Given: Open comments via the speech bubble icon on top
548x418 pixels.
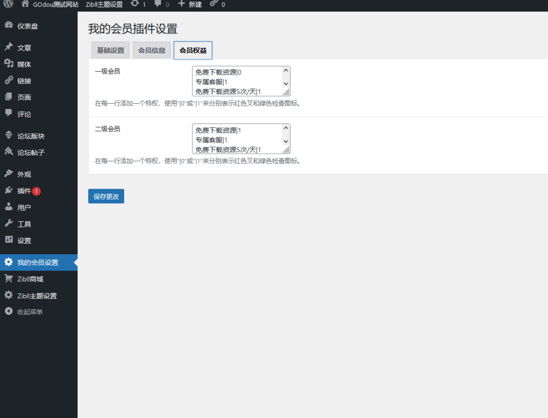Looking at the screenshot, I should (157, 4).
